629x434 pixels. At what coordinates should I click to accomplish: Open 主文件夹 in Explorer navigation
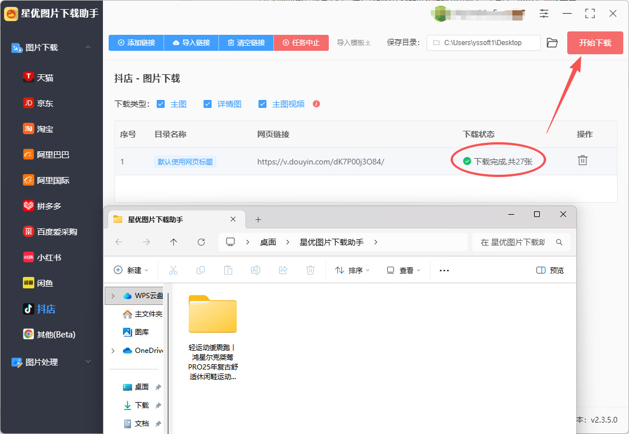click(142, 314)
